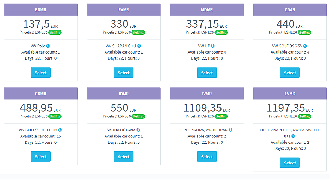Click info icon for OPEL VIVARO 8+1 listing
Viewport: 330px width, 179px height.
point(293,136)
